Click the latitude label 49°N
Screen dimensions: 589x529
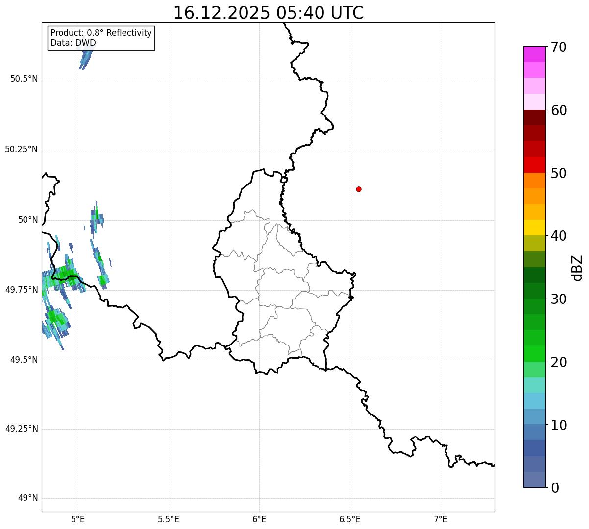(28, 498)
